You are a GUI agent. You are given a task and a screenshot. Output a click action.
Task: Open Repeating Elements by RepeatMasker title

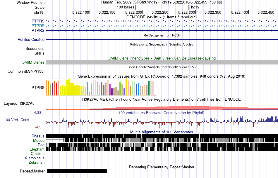pyautogui.click(x=162, y=167)
